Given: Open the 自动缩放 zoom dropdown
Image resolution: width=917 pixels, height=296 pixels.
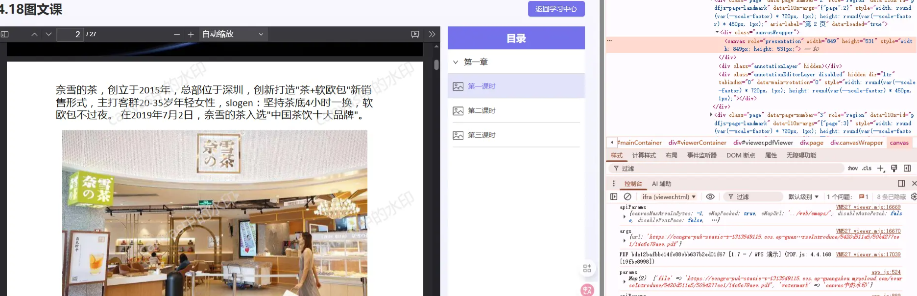Looking at the screenshot, I should 233,34.
